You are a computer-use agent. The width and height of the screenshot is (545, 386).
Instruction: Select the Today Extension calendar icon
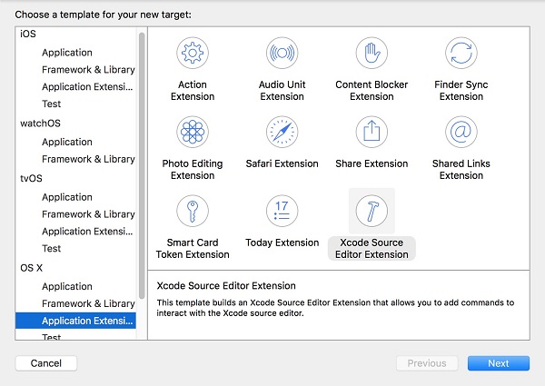coord(282,212)
